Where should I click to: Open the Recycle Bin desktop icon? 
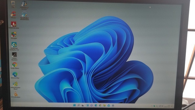(x=13, y=4)
